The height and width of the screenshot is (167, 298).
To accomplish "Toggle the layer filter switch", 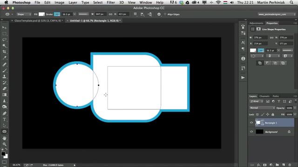I will pyautogui.click(x=296, y=101).
